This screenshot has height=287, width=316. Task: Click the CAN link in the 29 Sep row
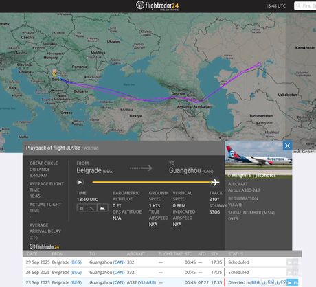pos(119,262)
